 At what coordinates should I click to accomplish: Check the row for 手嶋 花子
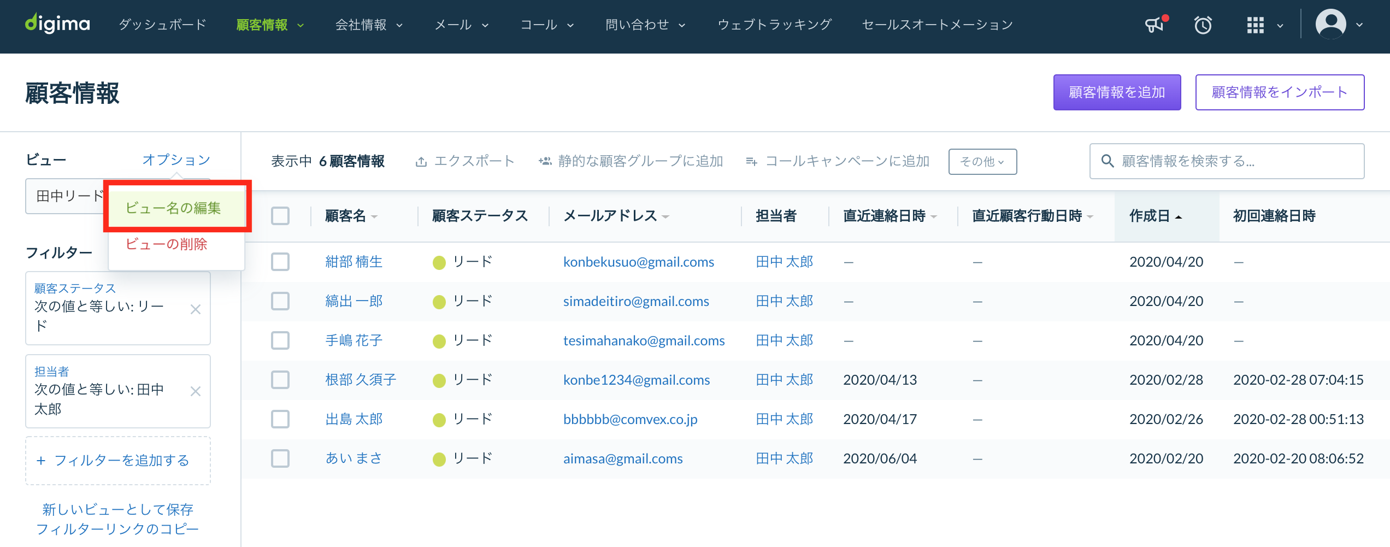[280, 340]
